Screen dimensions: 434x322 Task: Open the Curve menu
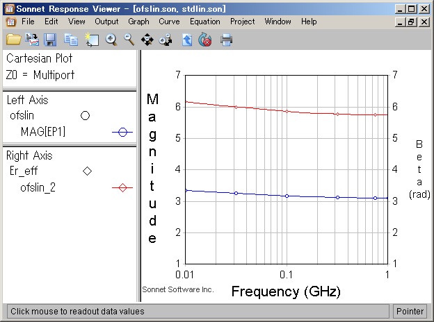coord(169,22)
